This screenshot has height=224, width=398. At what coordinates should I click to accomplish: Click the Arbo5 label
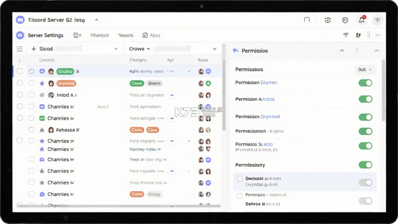(103, 107)
